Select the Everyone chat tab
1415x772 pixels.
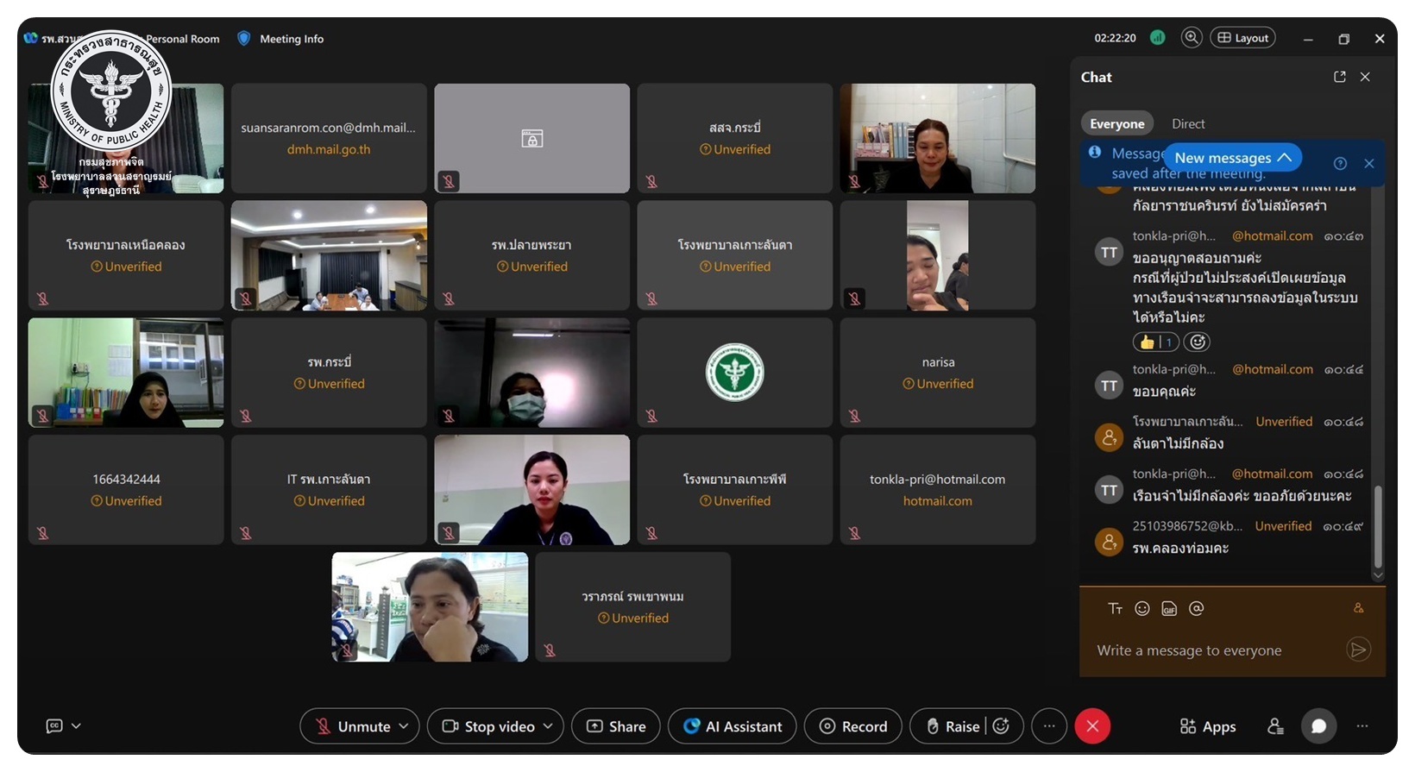[1117, 123]
